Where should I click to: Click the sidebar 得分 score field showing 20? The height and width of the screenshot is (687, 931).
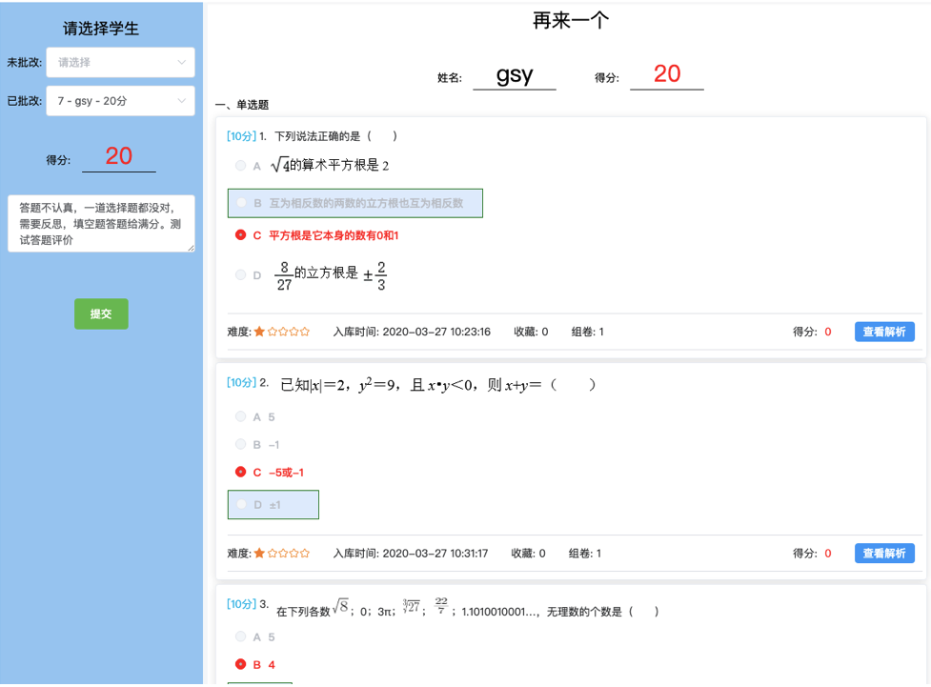119,157
